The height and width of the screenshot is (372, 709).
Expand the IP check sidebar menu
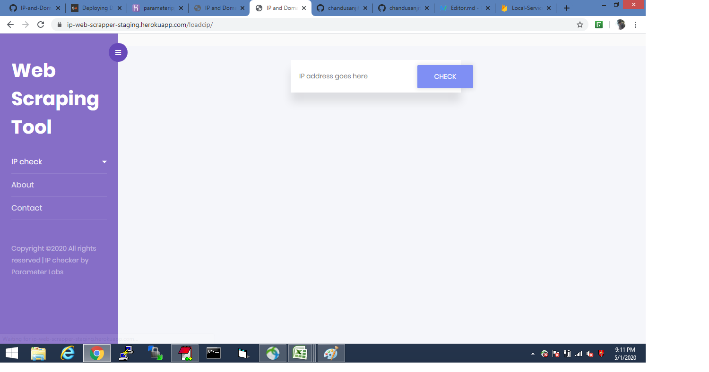pyautogui.click(x=59, y=162)
